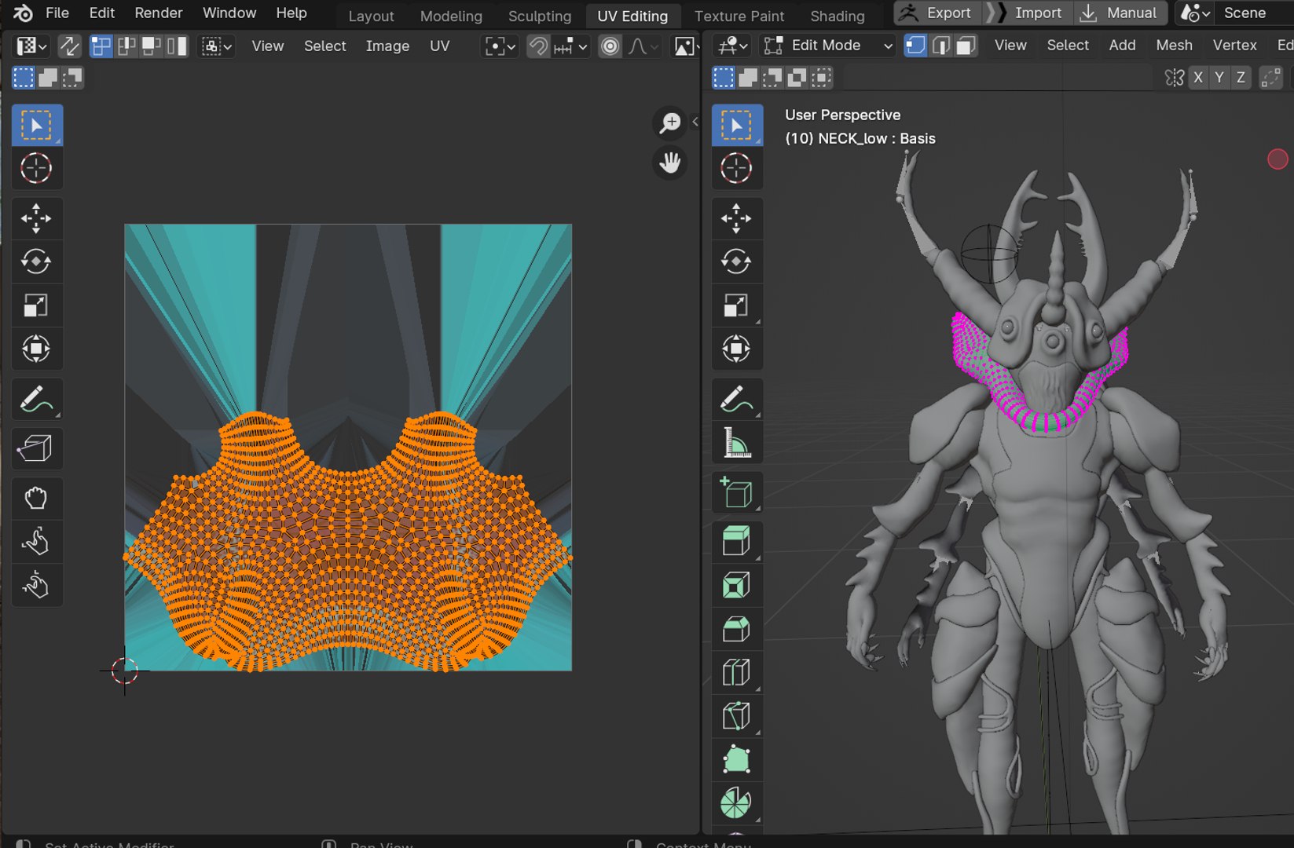Pick the Grab sculpt tool in UV editor

[x=35, y=498]
